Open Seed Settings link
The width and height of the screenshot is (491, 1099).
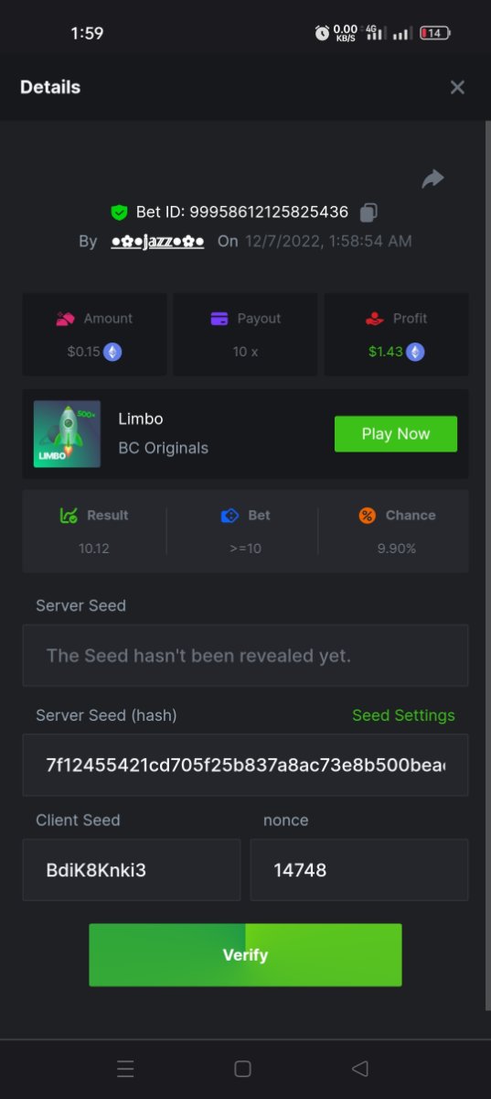pos(403,715)
